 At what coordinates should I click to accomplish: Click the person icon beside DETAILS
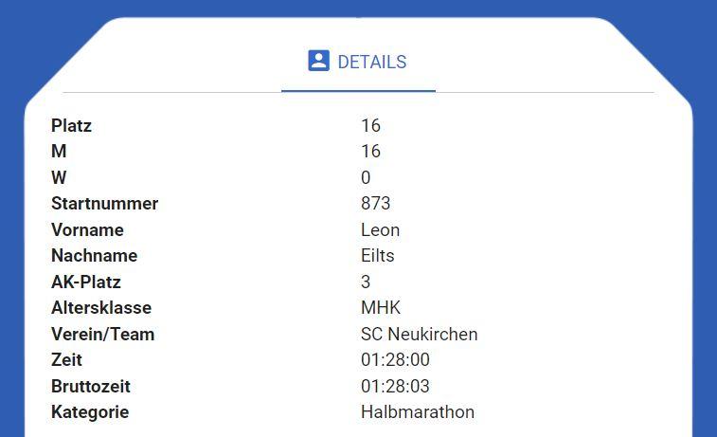pyautogui.click(x=318, y=61)
